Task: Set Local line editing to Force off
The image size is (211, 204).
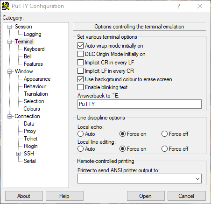Action: 164,149
